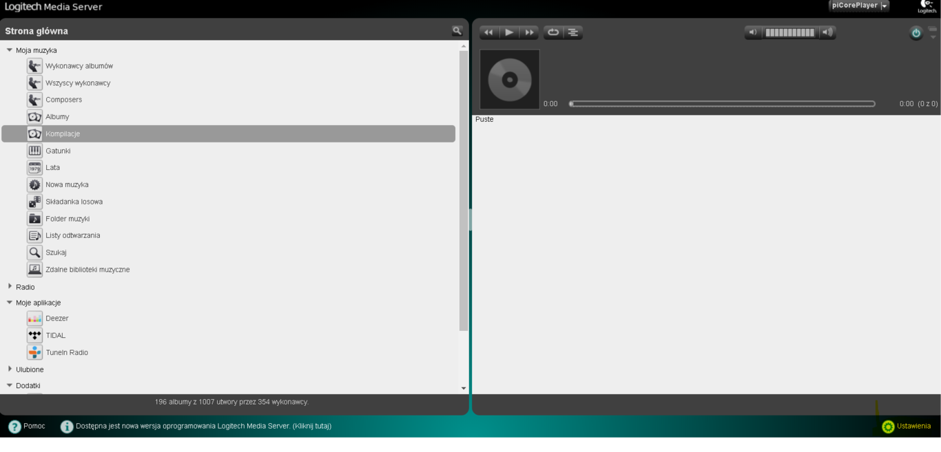Select the Gatunki label
The width and height of the screenshot is (941, 452).
58,151
